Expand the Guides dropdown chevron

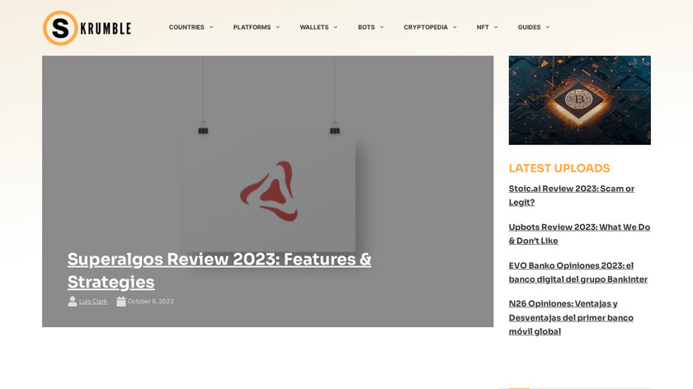point(548,27)
